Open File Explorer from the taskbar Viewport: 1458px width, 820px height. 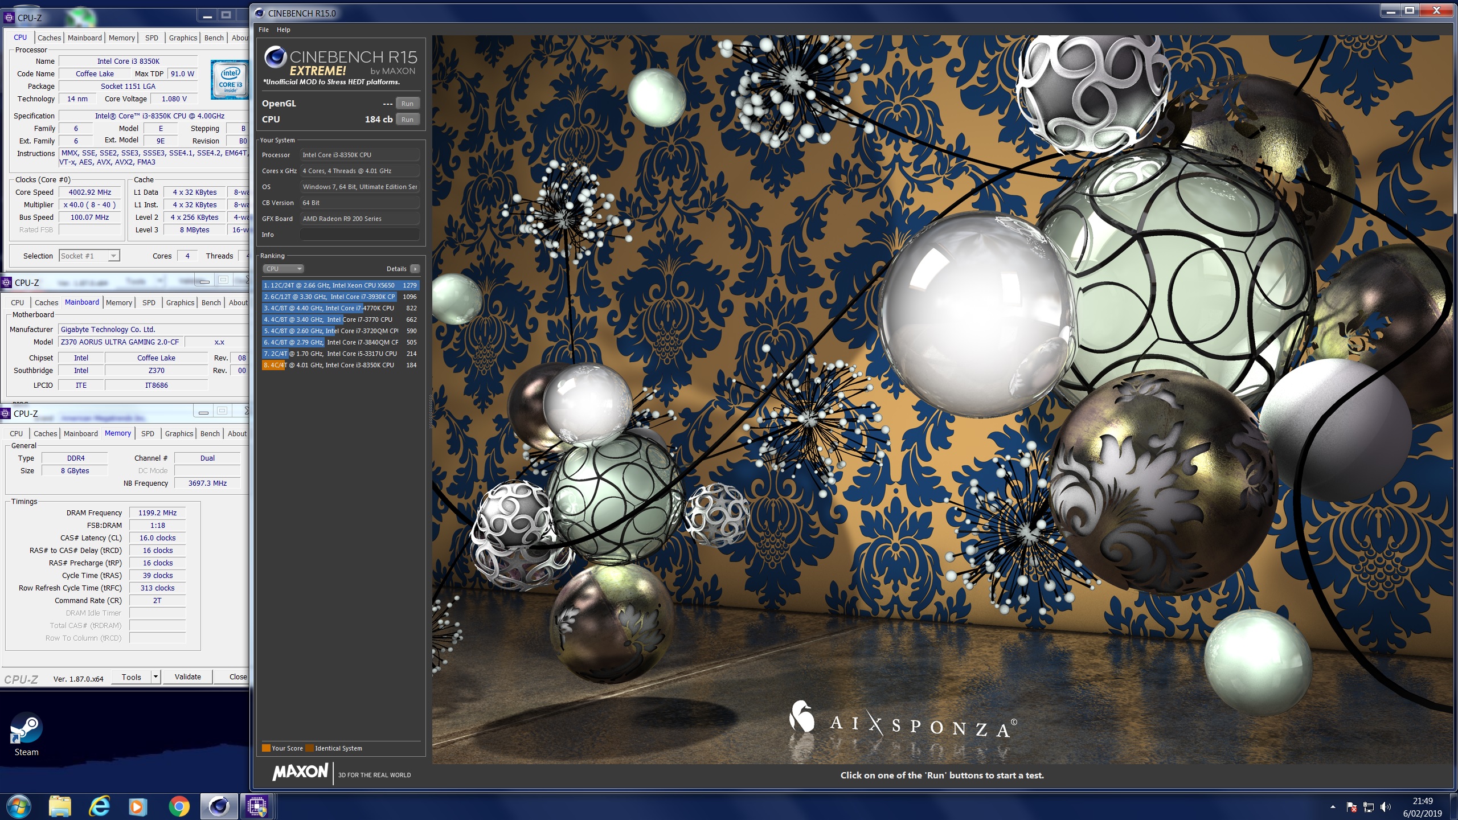click(60, 806)
